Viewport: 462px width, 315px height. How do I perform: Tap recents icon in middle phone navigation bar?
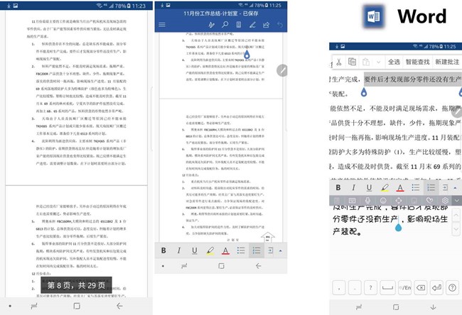[x=184, y=266]
